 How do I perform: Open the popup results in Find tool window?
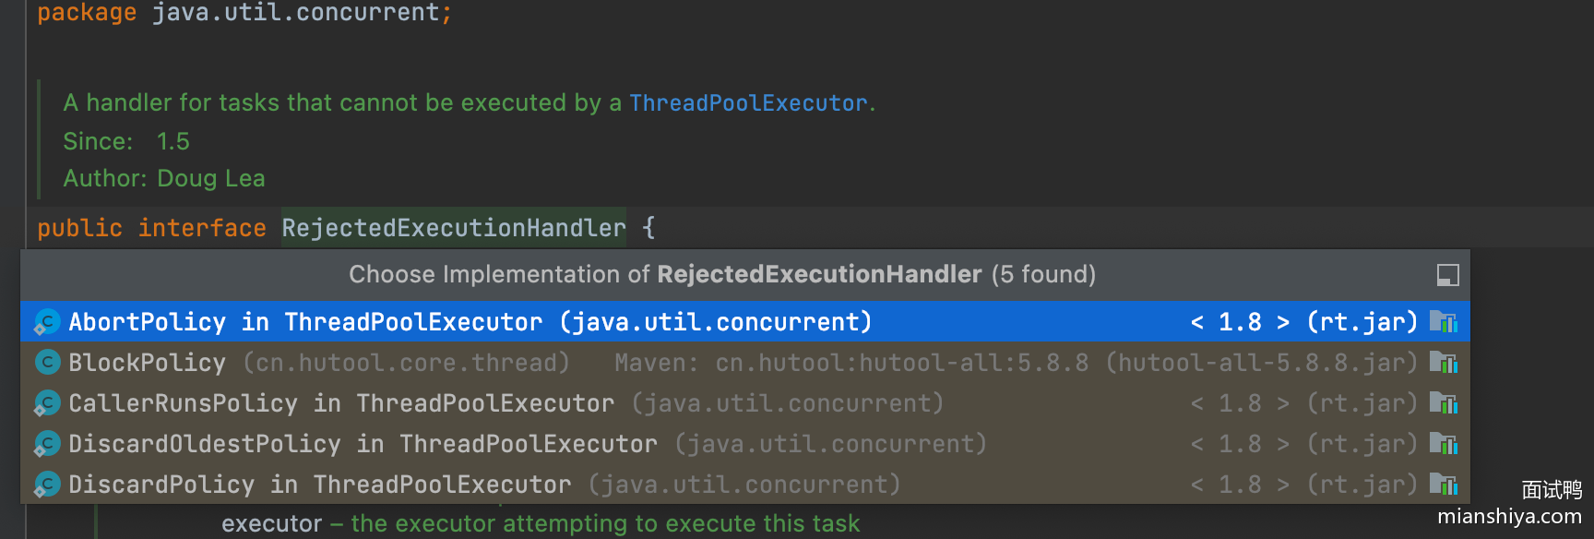click(x=1447, y=275)
